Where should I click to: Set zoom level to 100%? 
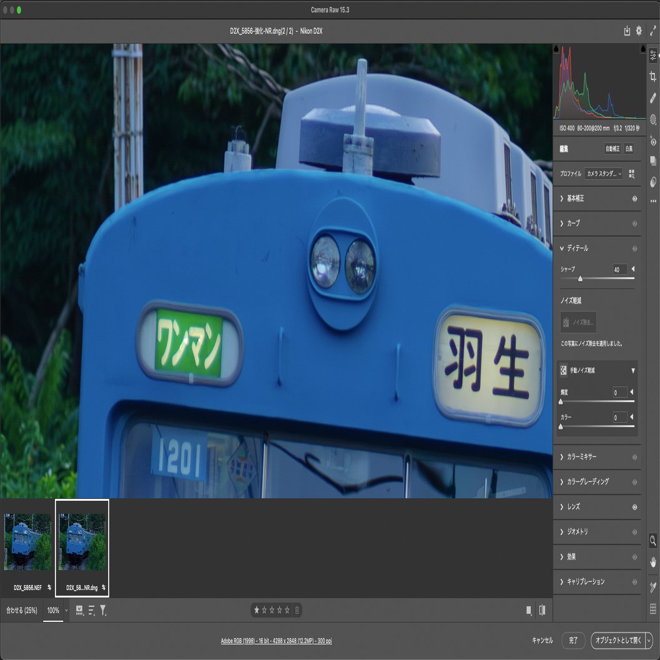53,610
